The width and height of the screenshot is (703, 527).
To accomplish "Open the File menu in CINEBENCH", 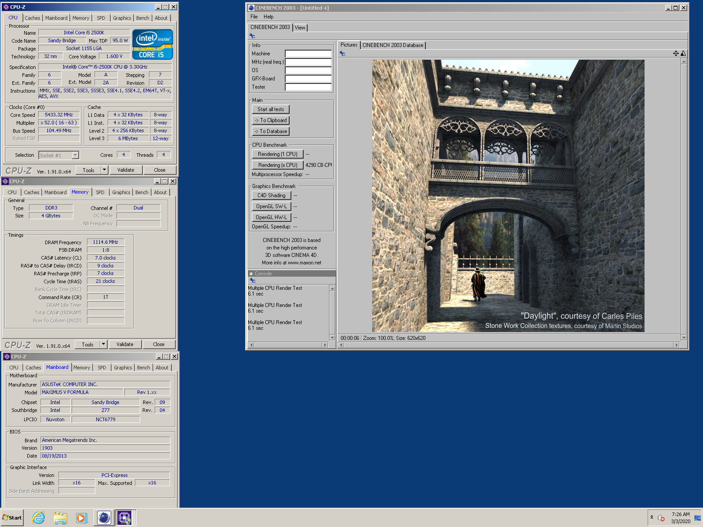I will pyautogui.click(x=254, y=17).
